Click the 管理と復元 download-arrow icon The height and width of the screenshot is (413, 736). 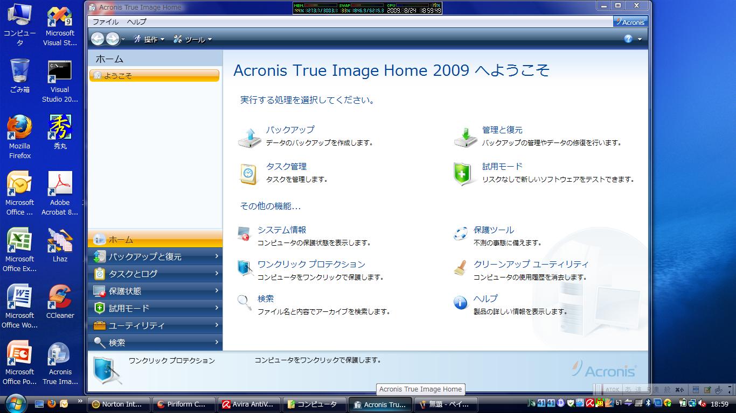pos(465,137)
